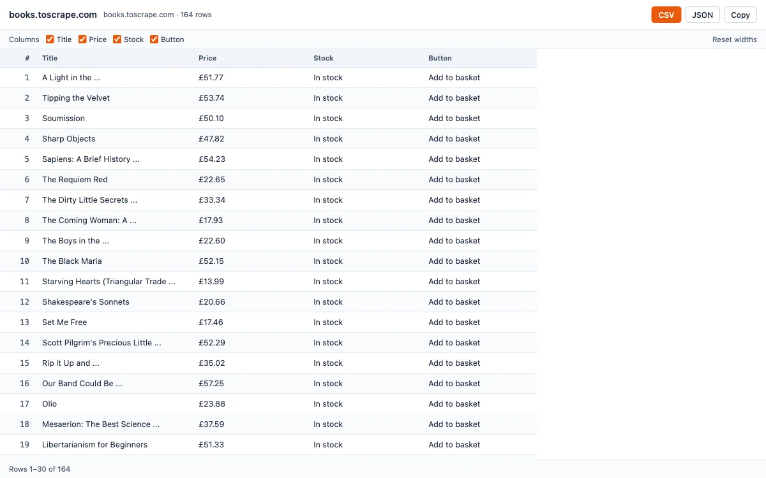This screenshot has height=478, width=766.
Task: Click the title 'Set Me Free'
Action: pos(64,322)
